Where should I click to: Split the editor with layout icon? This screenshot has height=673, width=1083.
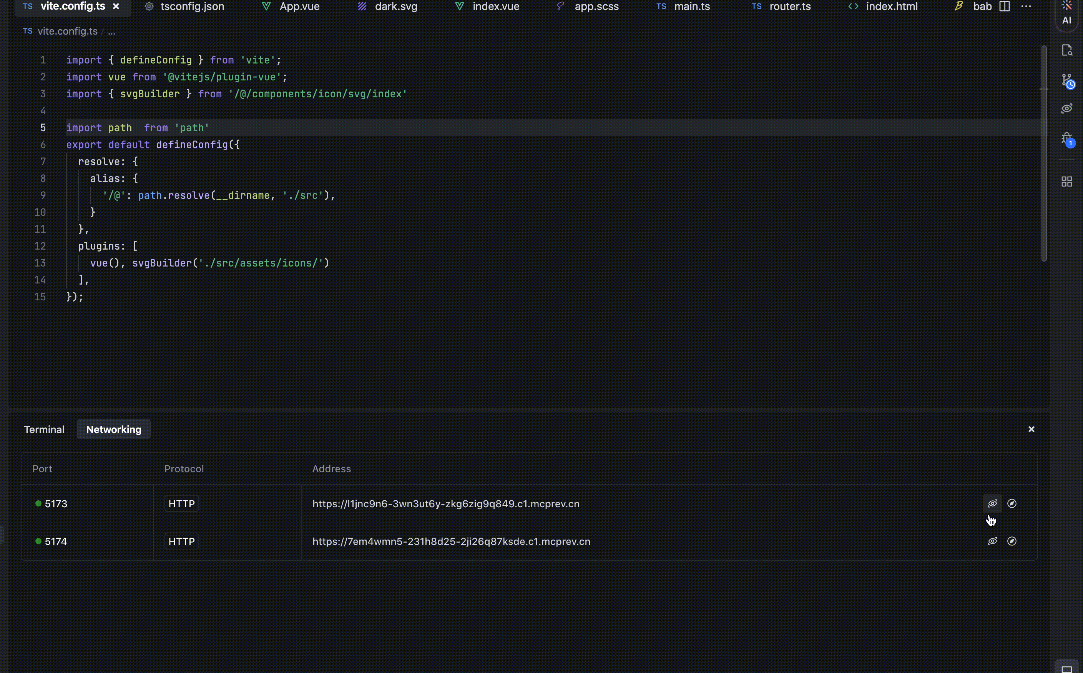1004,7
